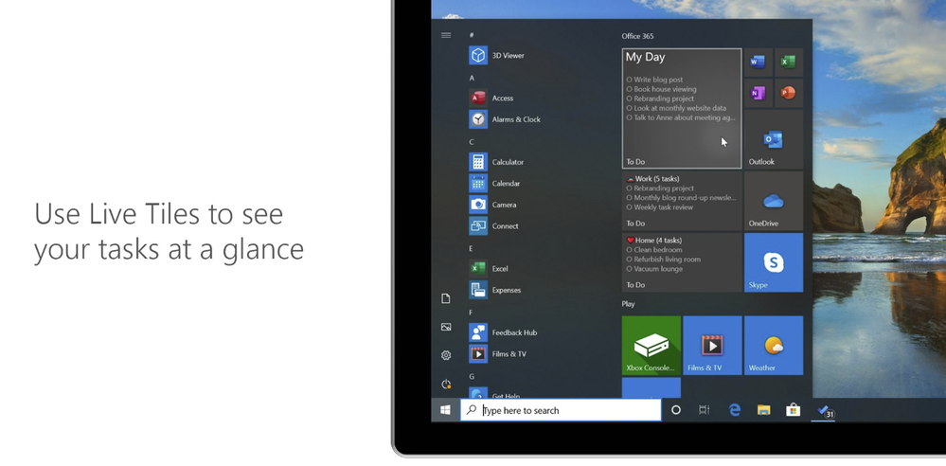Screen dimensions: 946x466
Task: Open the Work (5 tasks) tile
Action: [x=682, y=201]
